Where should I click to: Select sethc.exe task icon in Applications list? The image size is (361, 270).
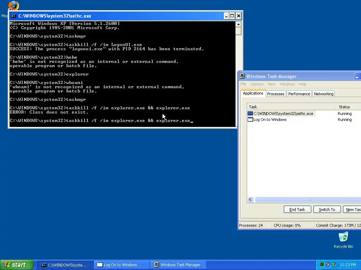pos(250,114)
